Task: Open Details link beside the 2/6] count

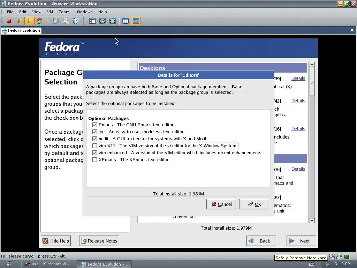Action: coord(298,169)
